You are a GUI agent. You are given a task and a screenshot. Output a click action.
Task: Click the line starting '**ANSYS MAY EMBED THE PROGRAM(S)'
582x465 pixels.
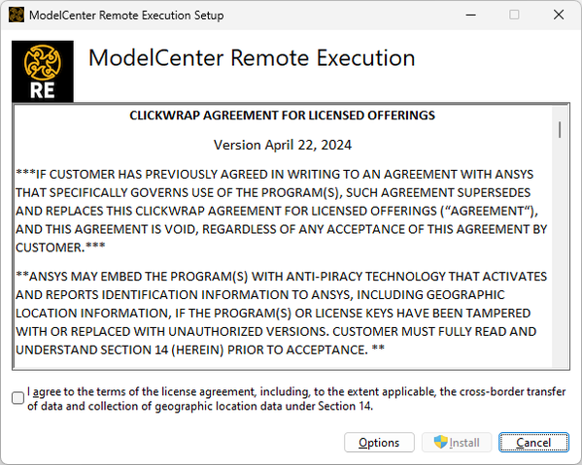pos(282,277)
